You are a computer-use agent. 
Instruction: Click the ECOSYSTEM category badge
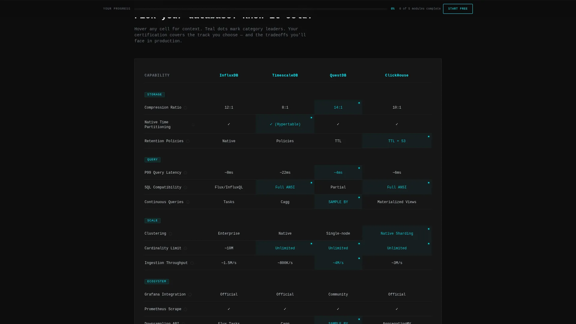click(x=157, y=281)
